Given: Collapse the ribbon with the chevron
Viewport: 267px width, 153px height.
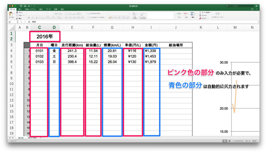Looking at the screenshot, I should (x=257, y=9).
